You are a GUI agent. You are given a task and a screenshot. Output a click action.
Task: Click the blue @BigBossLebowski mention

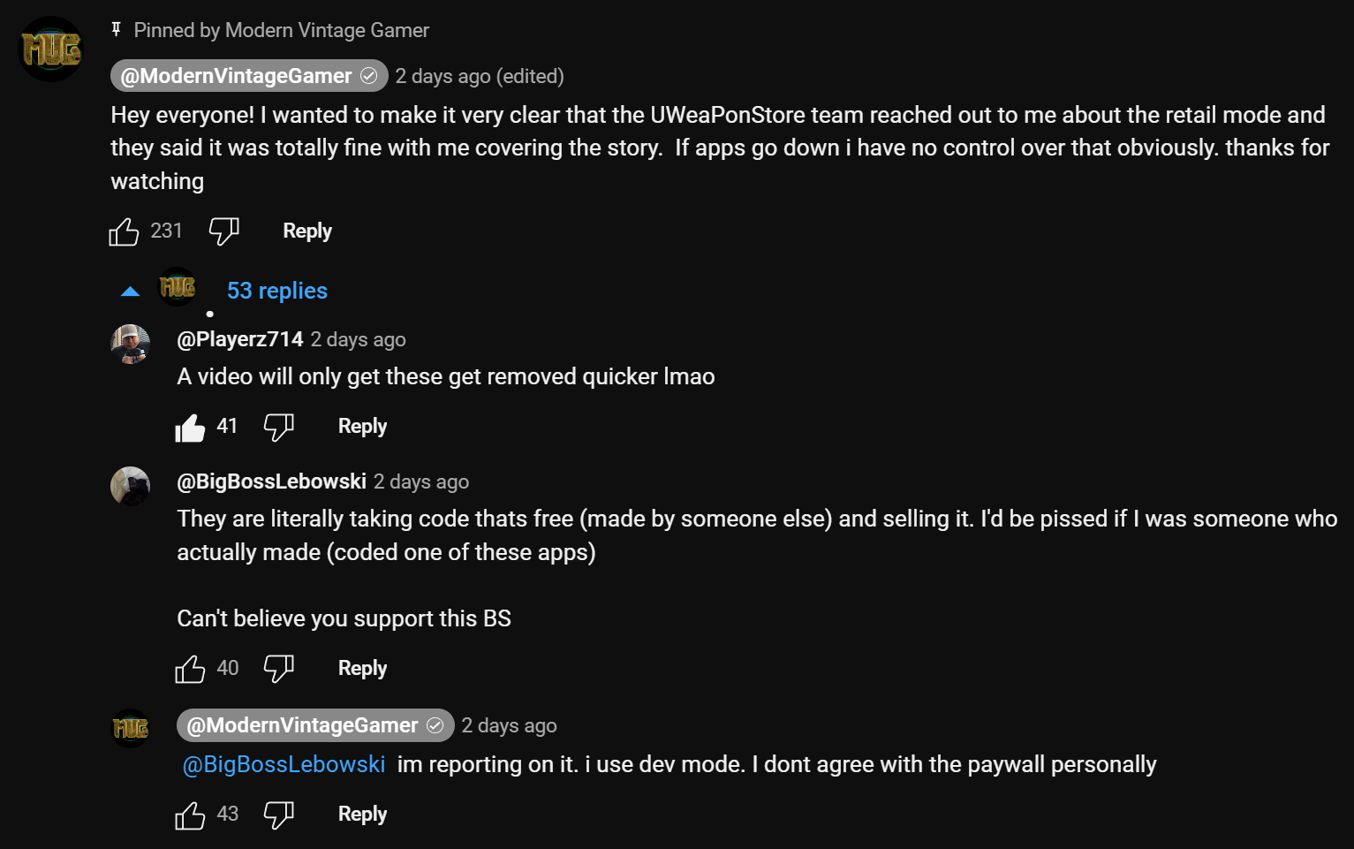tap(284, 764)
